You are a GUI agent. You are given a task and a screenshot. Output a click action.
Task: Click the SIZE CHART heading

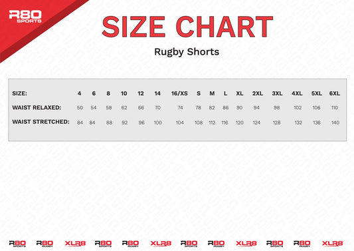coord(187,27)
